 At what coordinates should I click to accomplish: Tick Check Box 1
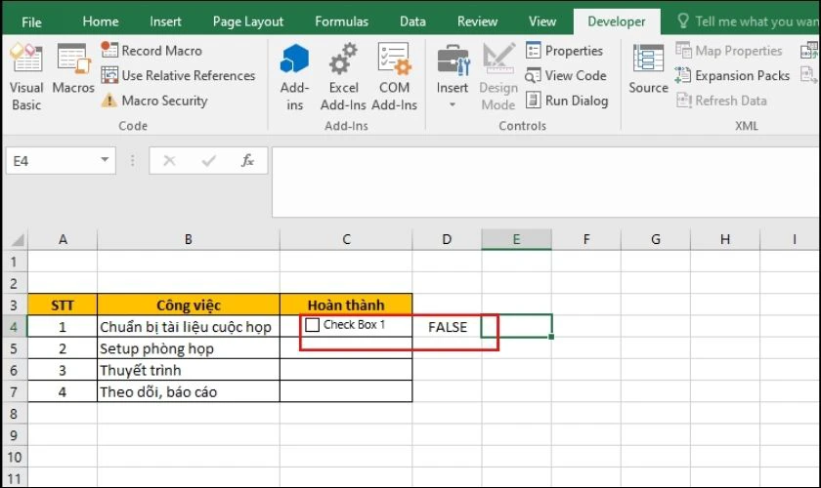coord(312,325)
